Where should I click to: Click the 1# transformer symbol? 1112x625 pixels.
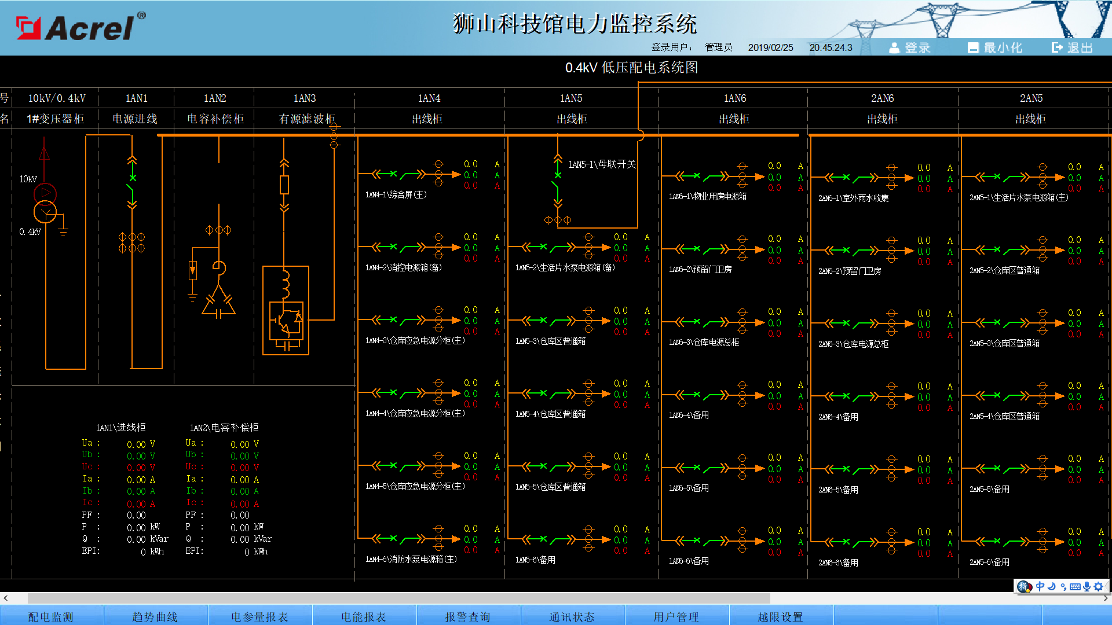tap(45, 203)
